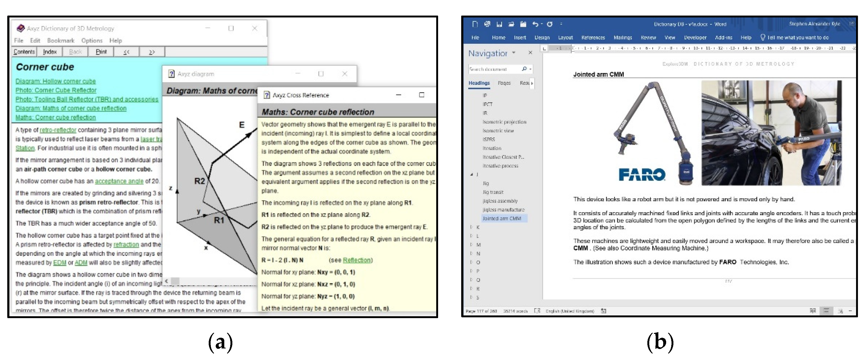Click Axyz diagram horizontal scrollbar left arrow
Screen dimensions: 866x360
(167, 281)
